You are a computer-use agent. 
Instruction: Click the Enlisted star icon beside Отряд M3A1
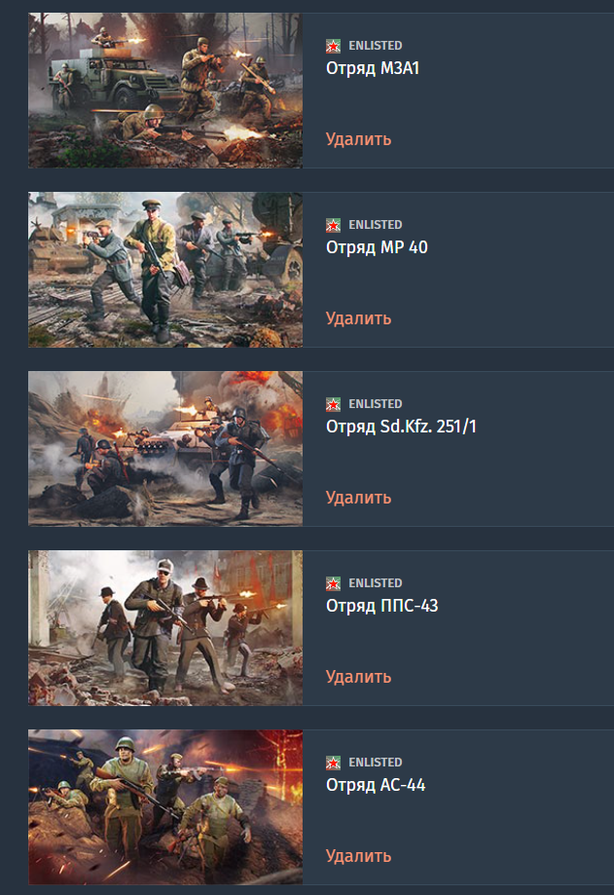point(333,46)
